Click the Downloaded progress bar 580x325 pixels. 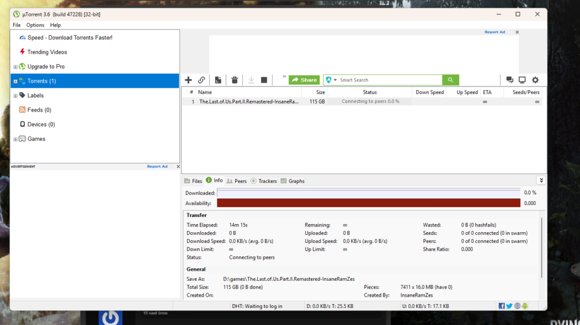[368, 193]
